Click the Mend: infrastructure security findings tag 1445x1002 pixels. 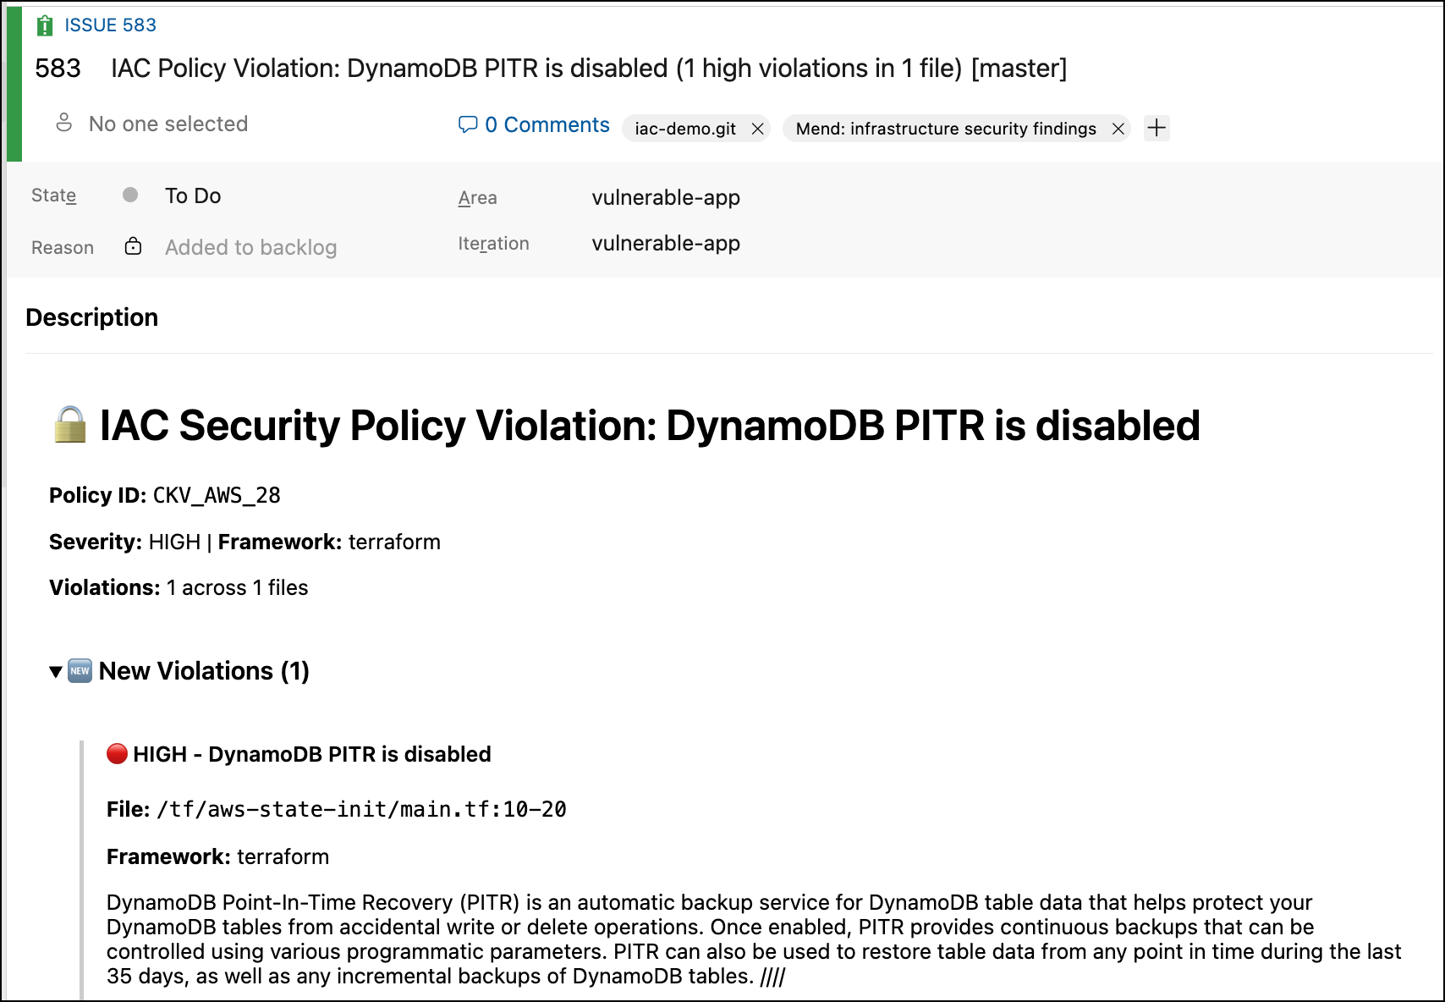point(946,129)
